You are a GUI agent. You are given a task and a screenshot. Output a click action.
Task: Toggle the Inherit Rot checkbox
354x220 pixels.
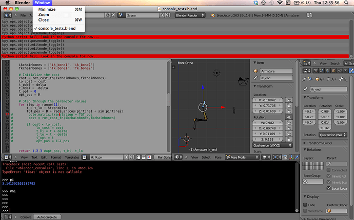[x=328, y=176]
